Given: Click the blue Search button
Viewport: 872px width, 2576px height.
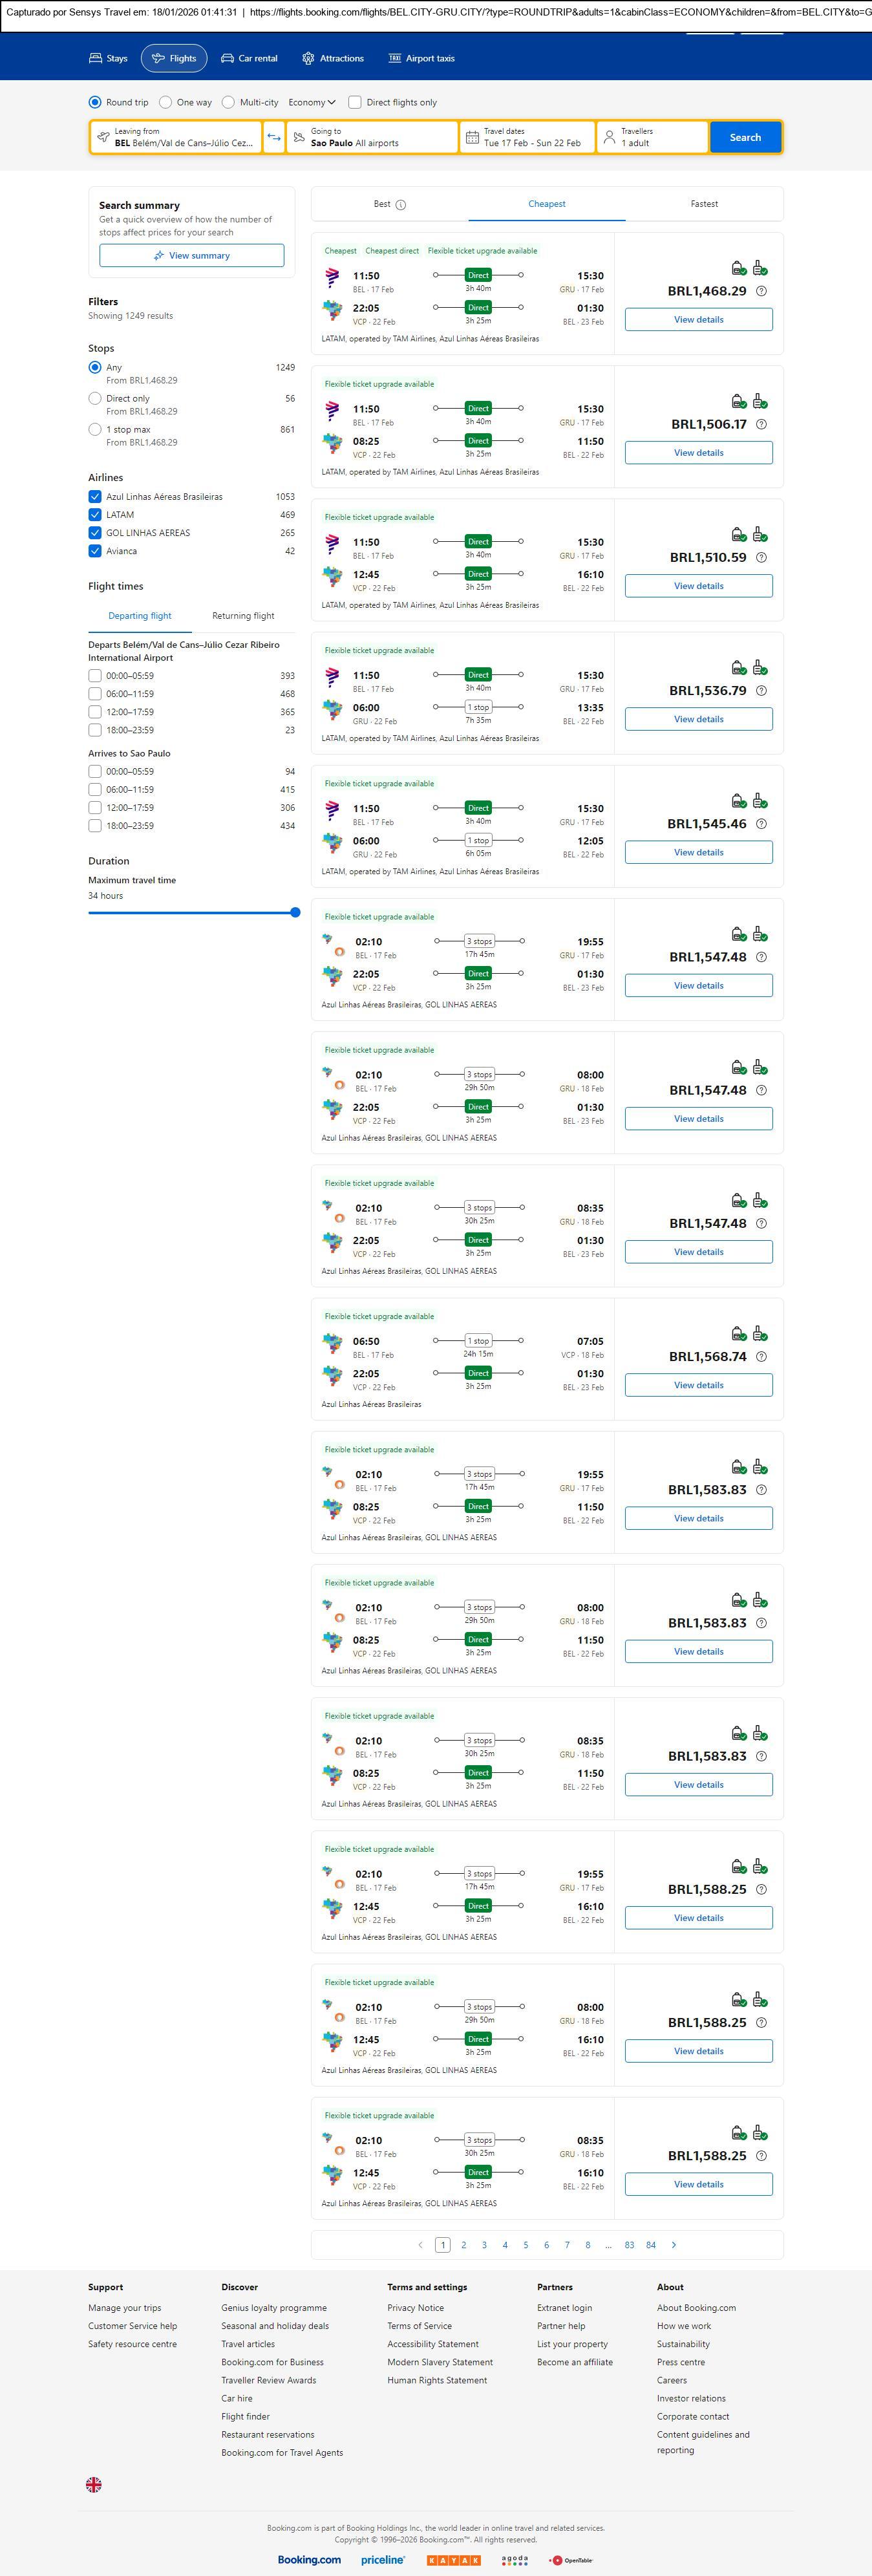Looking at the screenshot, I should [745, 137].
